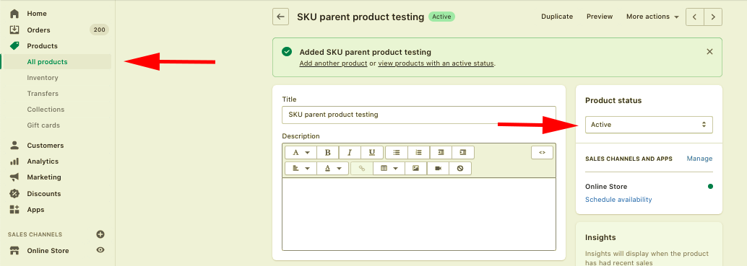Open Analytics in the sidebar
This screenshot has height=266, width=747.
click(x=43, y=161)
